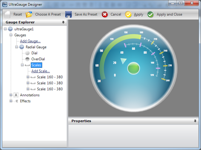Expand the Effects node
201x150 pixels.
click(11, 101)
